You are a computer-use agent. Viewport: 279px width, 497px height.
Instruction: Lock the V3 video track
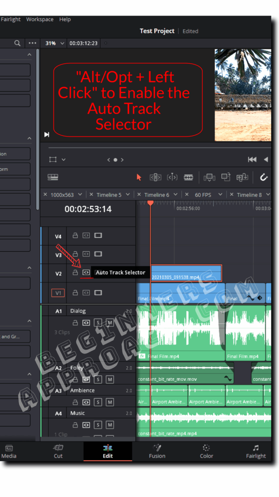tap(75, 254)
